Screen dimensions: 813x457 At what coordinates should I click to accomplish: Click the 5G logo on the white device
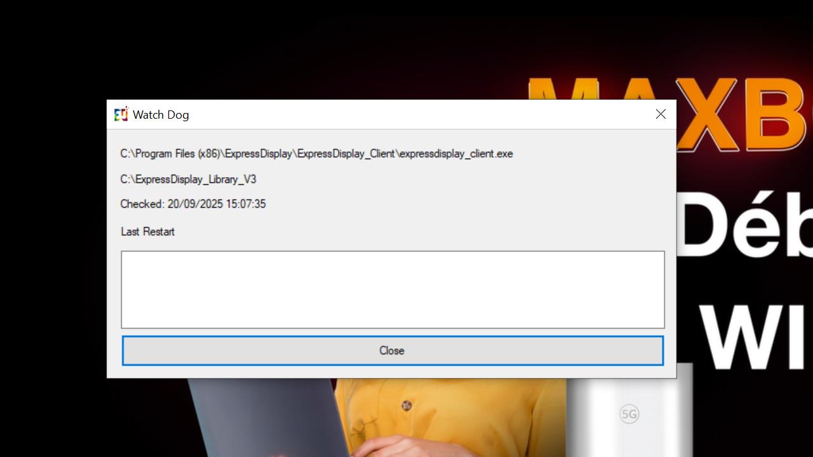coord(629,414)
